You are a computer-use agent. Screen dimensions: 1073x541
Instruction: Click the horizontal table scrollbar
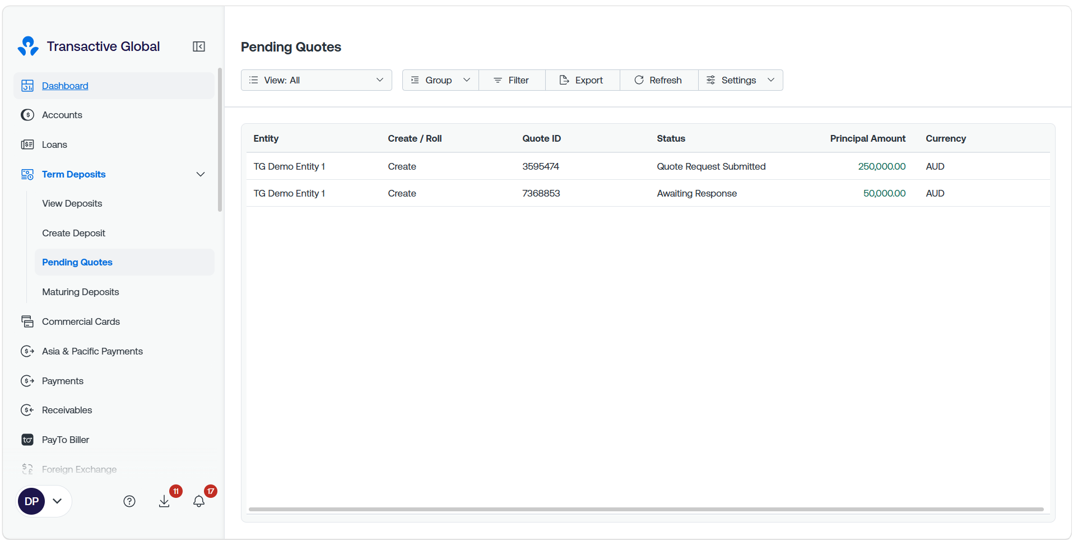pyautogui.click(x=646, y=509)
